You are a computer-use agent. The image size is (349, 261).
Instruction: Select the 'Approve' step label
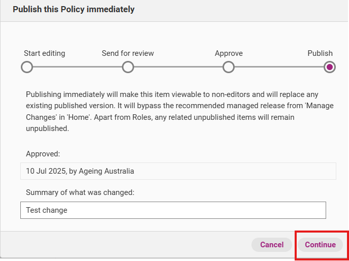coord(229,53)
